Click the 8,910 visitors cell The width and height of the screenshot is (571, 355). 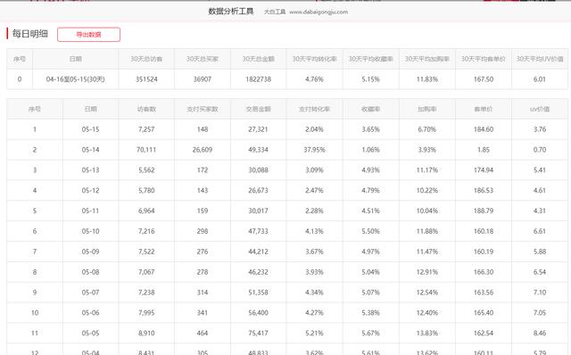coord(146,334)
